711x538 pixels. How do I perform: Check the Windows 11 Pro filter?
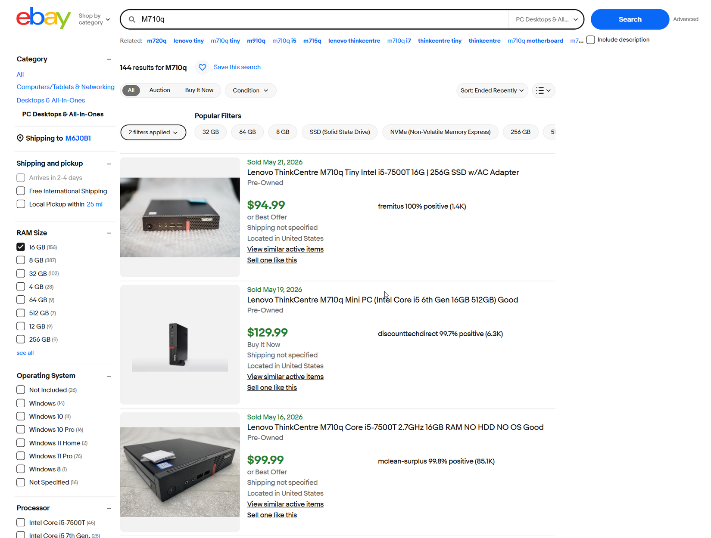pos(21,456)
